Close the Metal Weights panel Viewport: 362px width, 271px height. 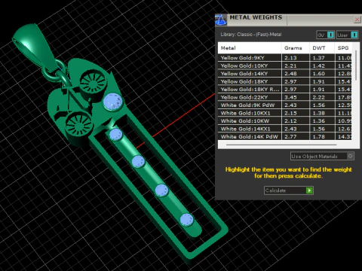(x=357, y=20)
